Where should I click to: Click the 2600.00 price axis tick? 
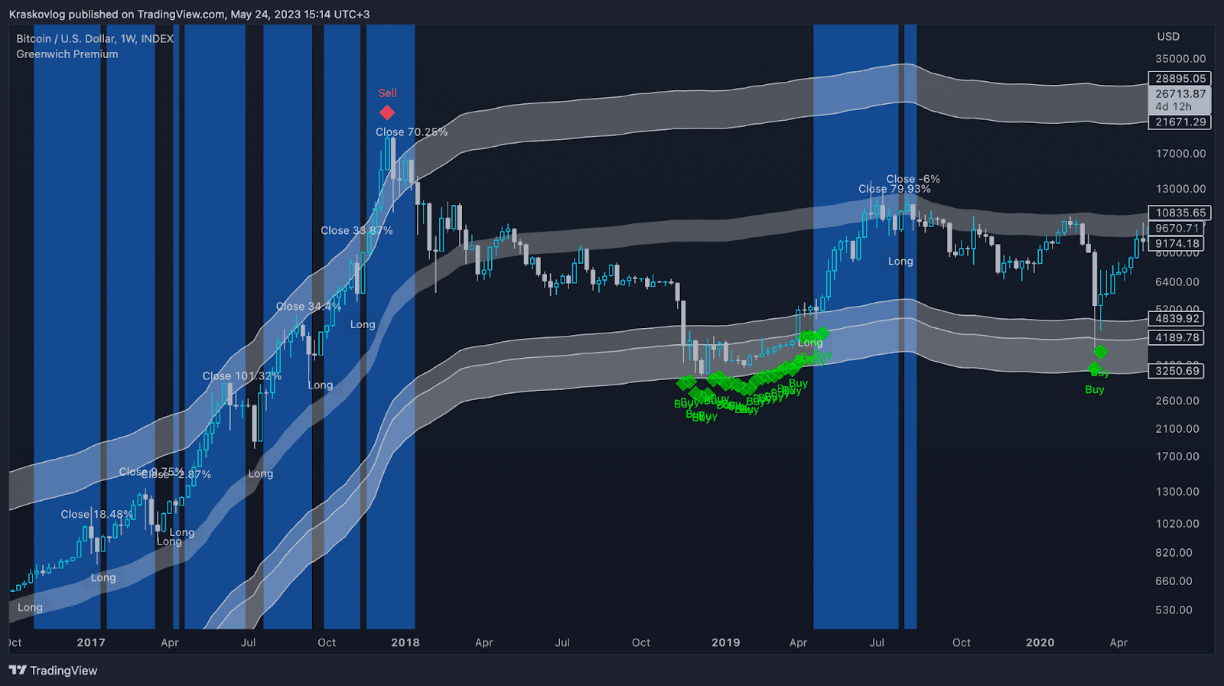click(1177, 401)
